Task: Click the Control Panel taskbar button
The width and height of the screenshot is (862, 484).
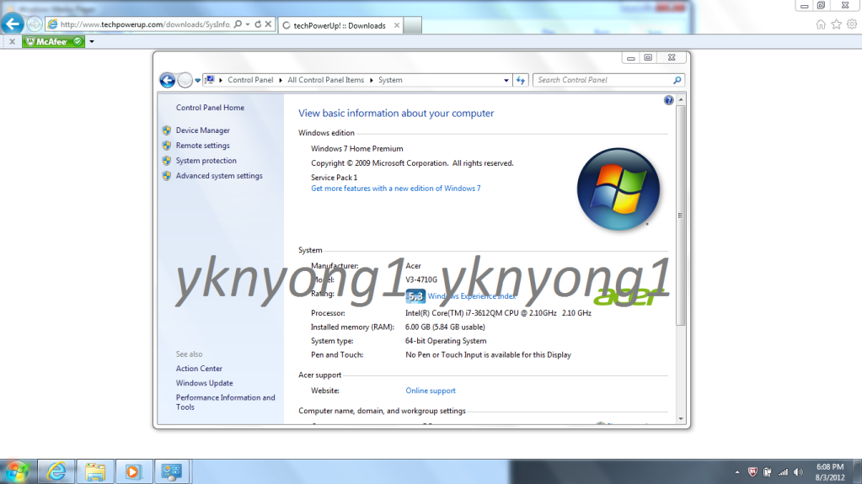Action: [x=172, y=471]
